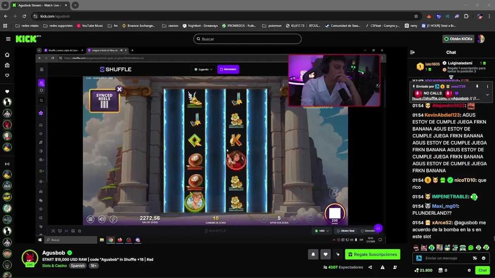Click Regala Suscripciones button

[372, 254]
